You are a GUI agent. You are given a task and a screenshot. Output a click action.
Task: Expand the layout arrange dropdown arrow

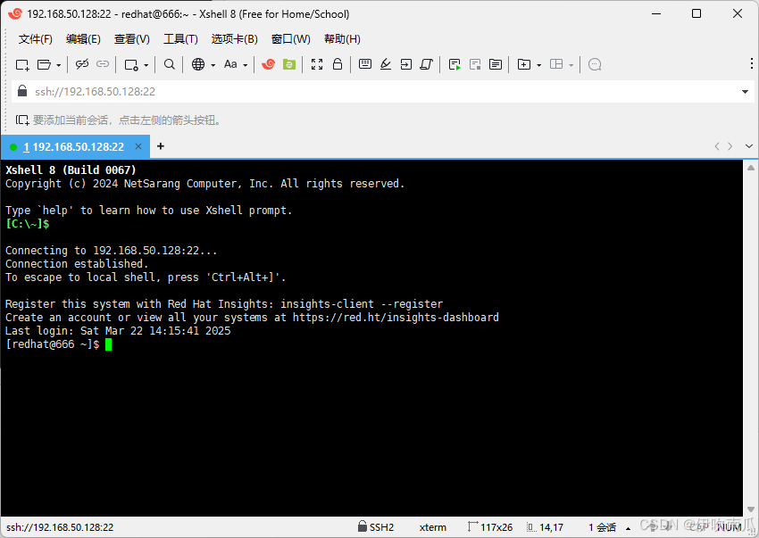click(571, 65)
